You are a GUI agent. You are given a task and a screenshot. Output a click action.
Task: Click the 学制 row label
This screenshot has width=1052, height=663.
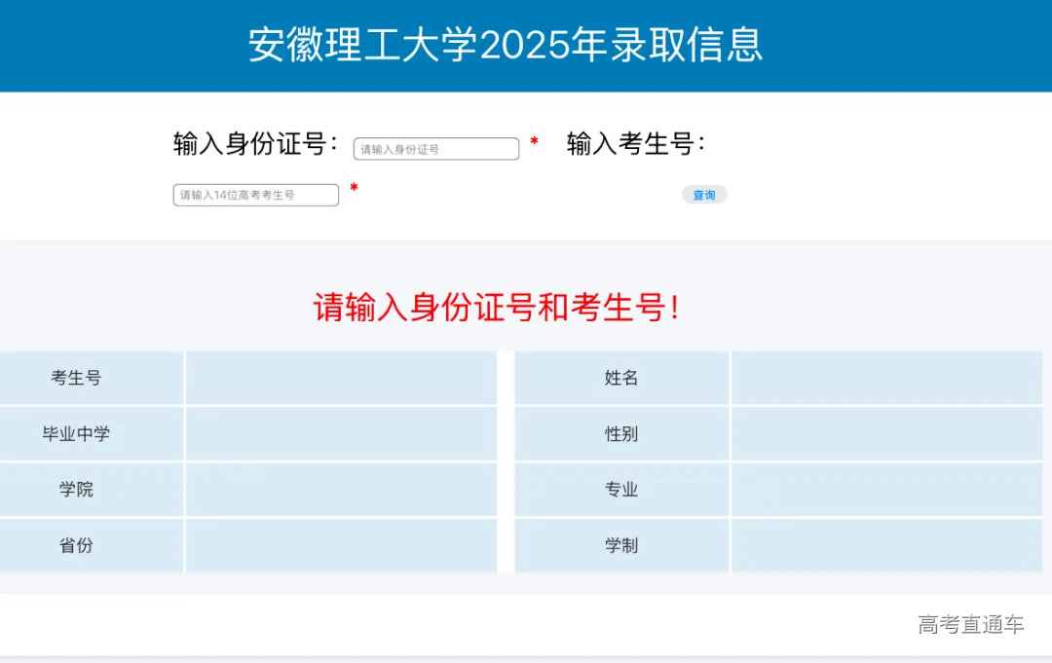(620, 545)
